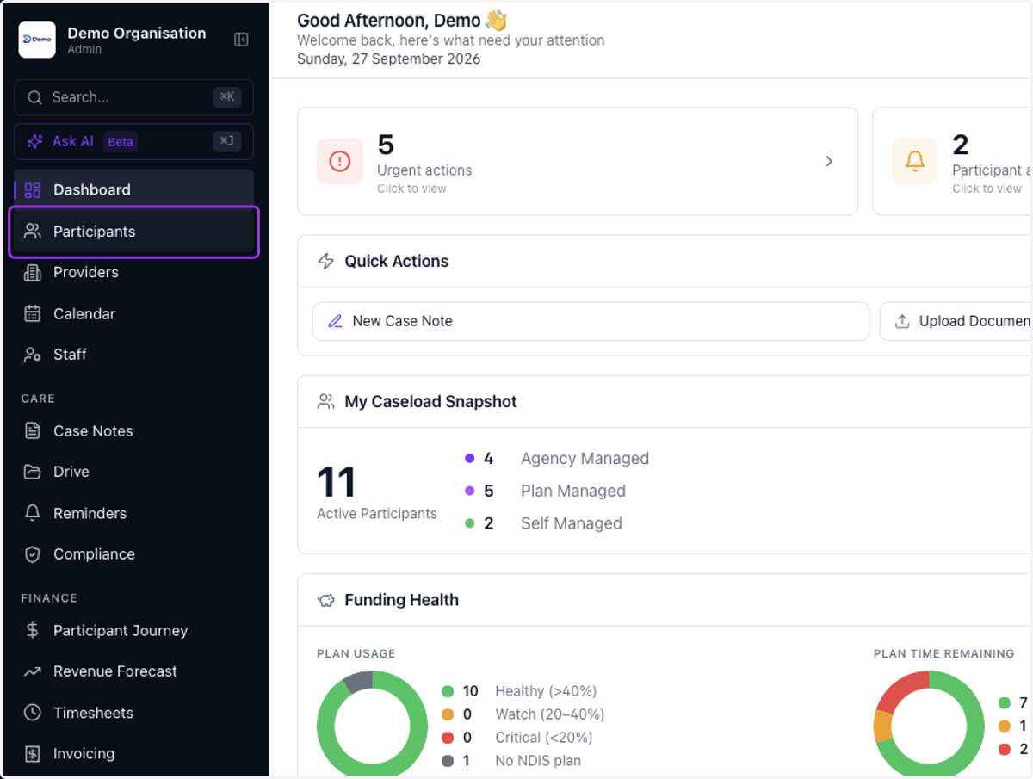1033x779 pixels.
Task: Click the Plan Usage donut chart
Action: (x=372, y=726)
